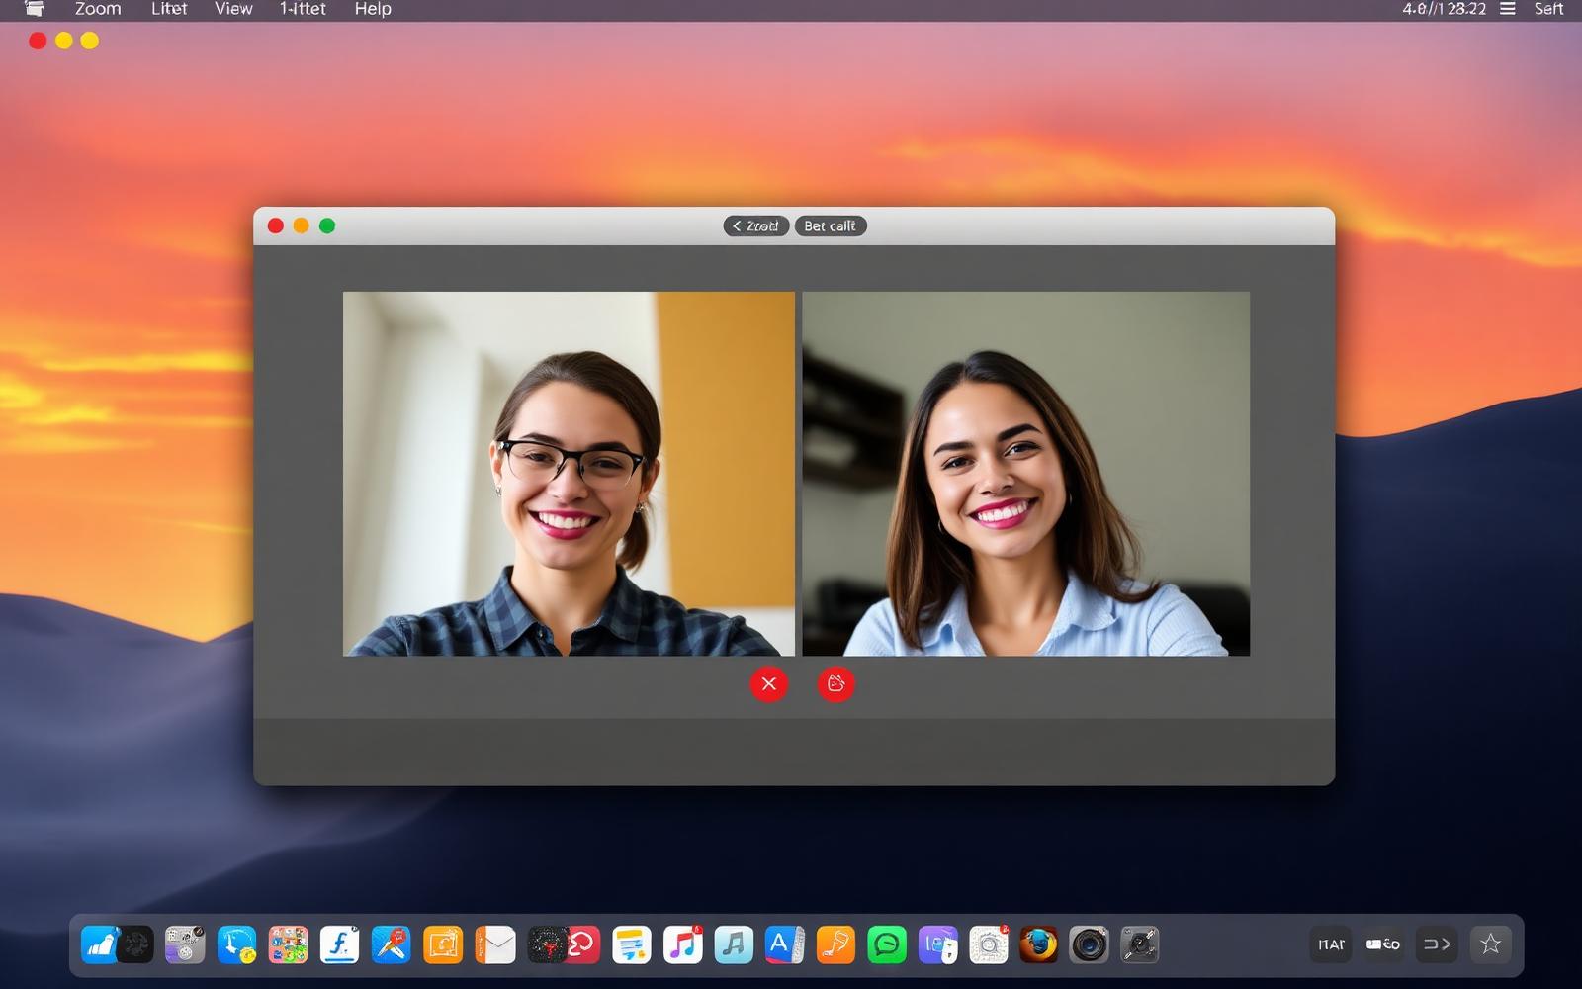Click the menu bar clock reading 23.22
Image resolution: width=1582 pixels, height=989 pixels.
[1444, 9]
